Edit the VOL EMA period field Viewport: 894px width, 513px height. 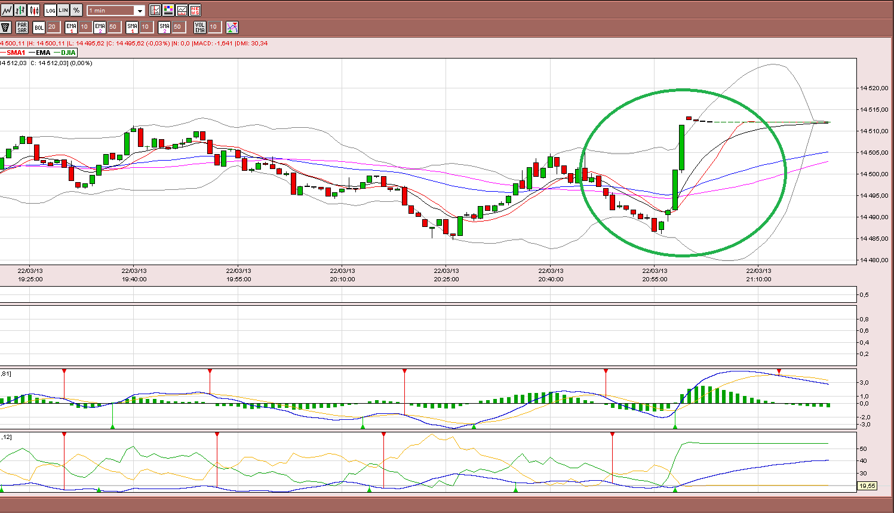click(x=214, y=27)
